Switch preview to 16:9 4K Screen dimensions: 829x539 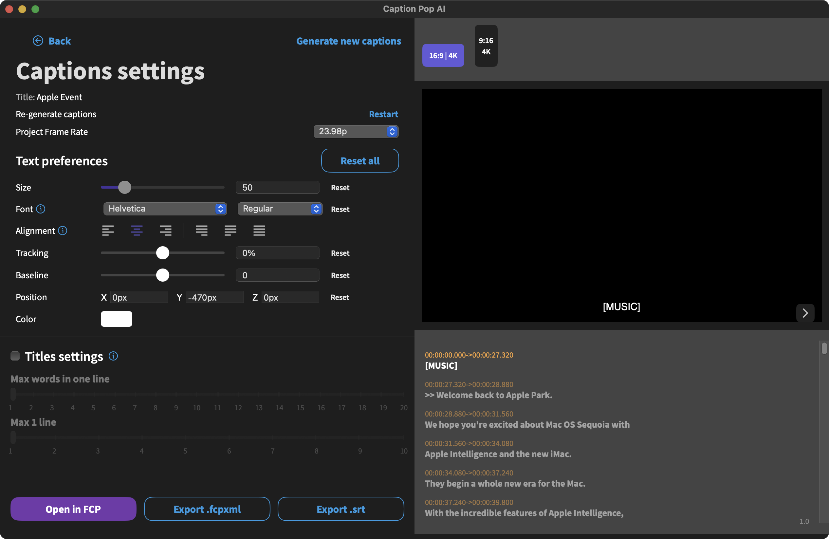click(443, 55)
